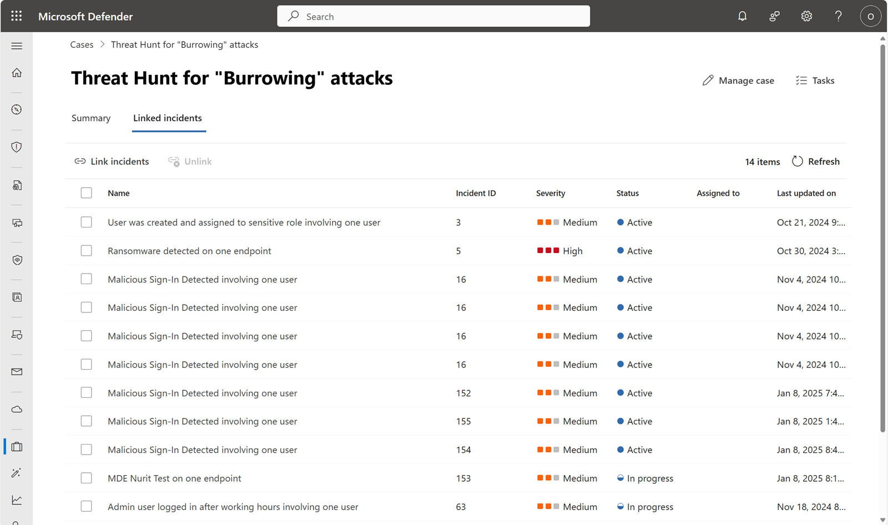Open Home from the left sidebar
Viewport: 888px width, 525px height.
click(x=16, y=72)
